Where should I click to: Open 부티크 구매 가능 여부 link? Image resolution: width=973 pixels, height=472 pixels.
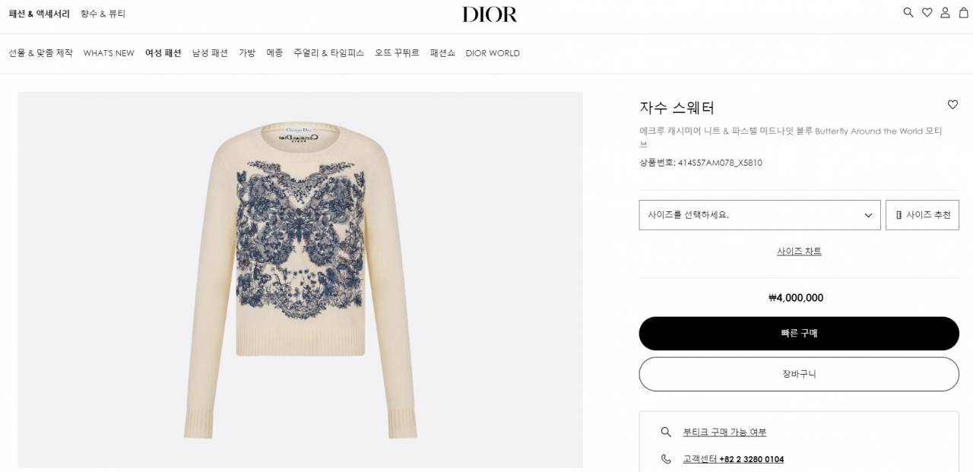(724, 432)
